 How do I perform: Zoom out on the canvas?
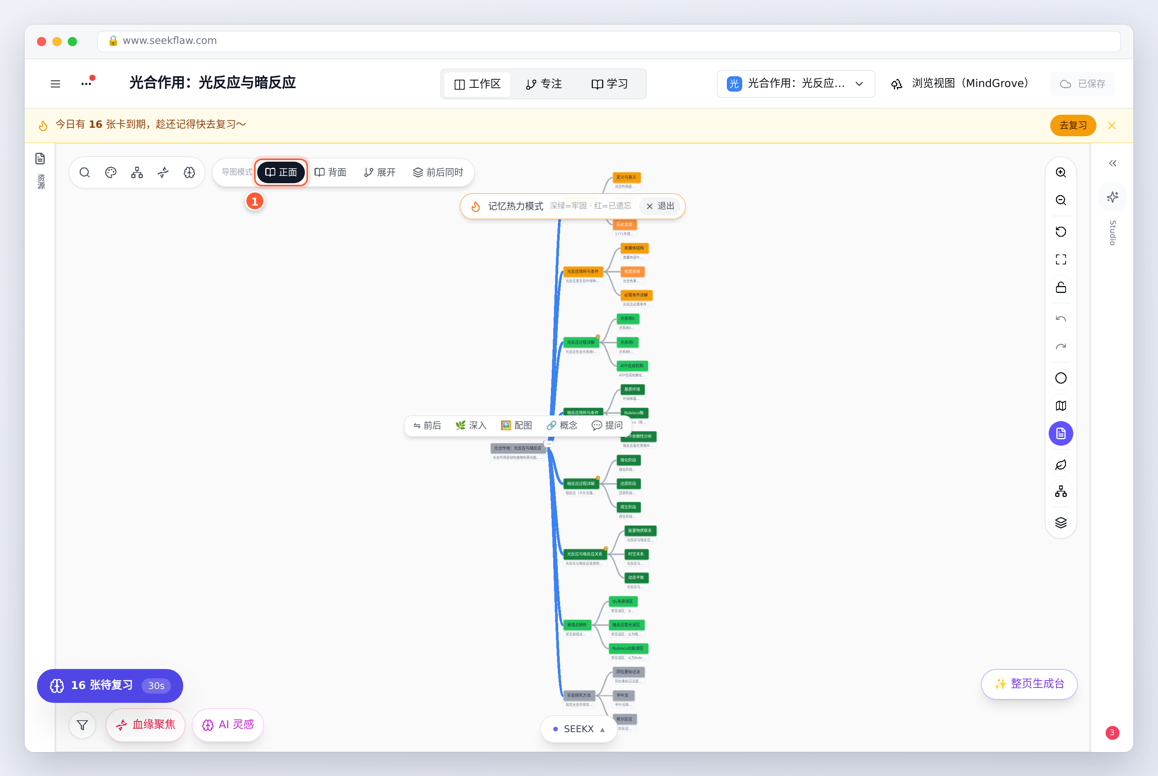click(1061, 200)
